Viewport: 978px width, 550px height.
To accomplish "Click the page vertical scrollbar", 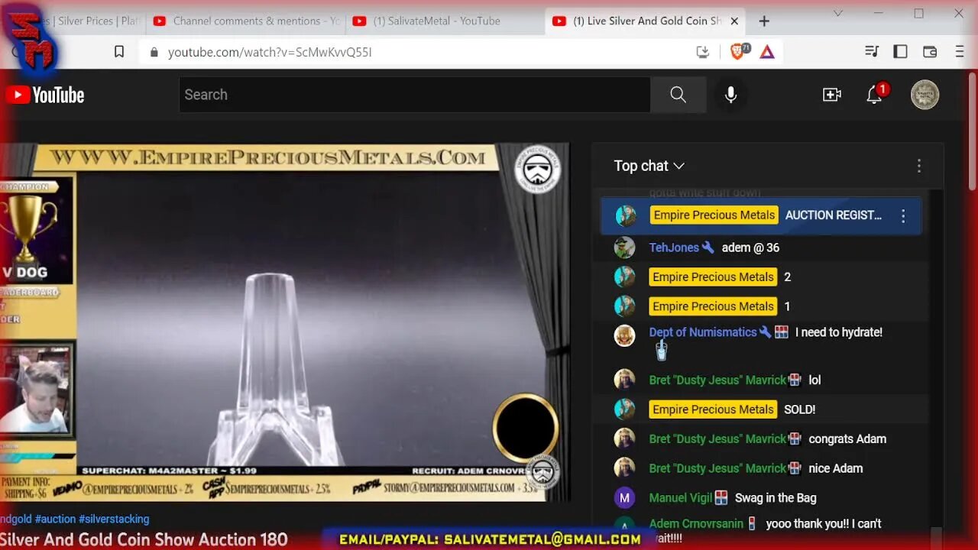I will (x=972, y=130).
